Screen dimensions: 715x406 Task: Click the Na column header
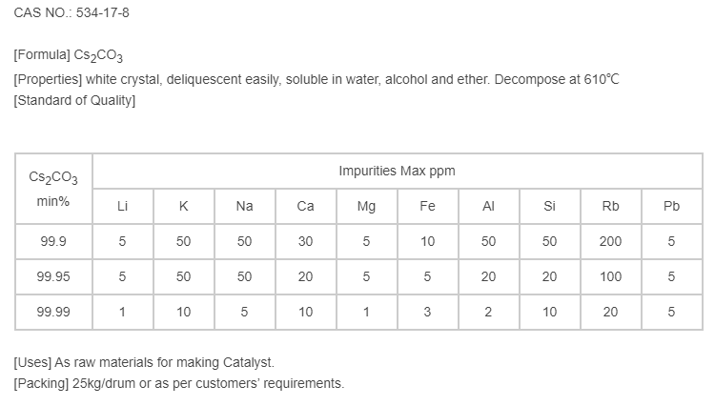click(244, 207)
